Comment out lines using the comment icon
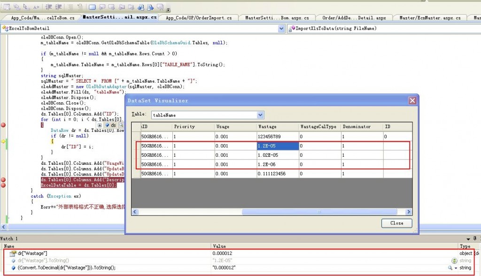The width and height of the screenshot is (481, 276). (x=70, y=6)
